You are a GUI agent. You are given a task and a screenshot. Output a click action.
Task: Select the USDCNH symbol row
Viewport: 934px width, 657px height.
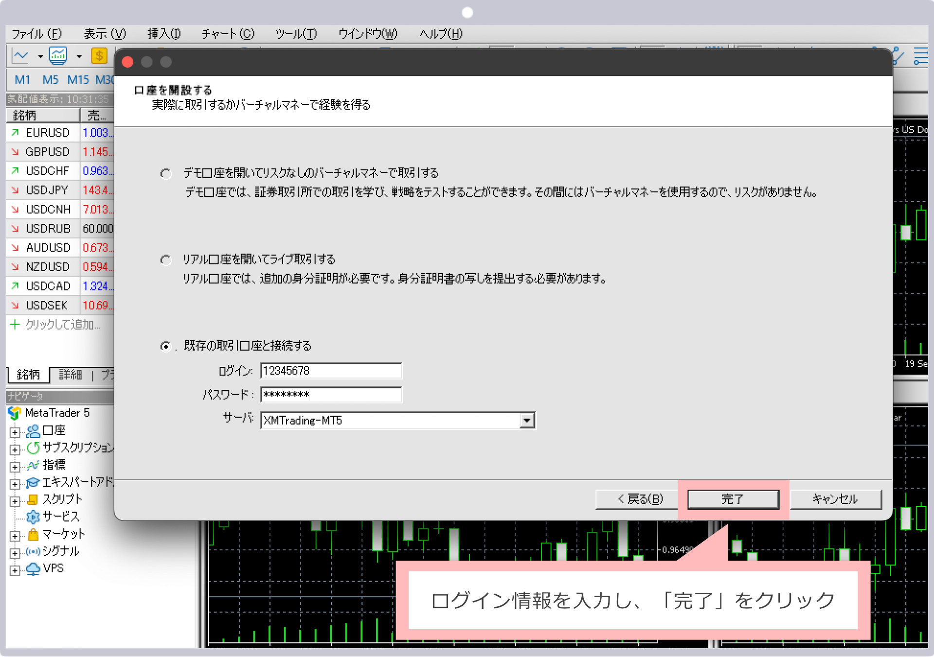tap(60, 210)
